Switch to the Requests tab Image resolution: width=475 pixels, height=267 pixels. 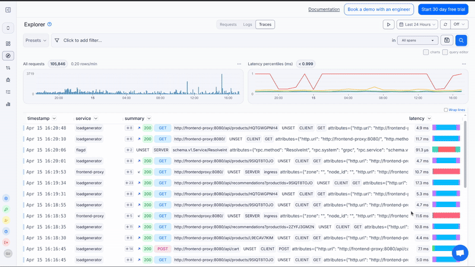[228, 24]
